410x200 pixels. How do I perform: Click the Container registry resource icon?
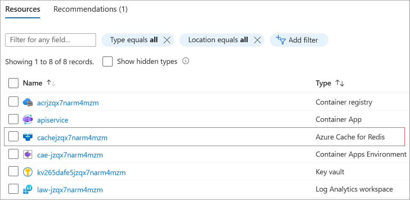tap(28, 102)
